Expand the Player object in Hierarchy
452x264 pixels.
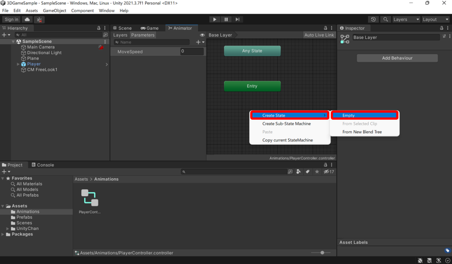[18, 64]
